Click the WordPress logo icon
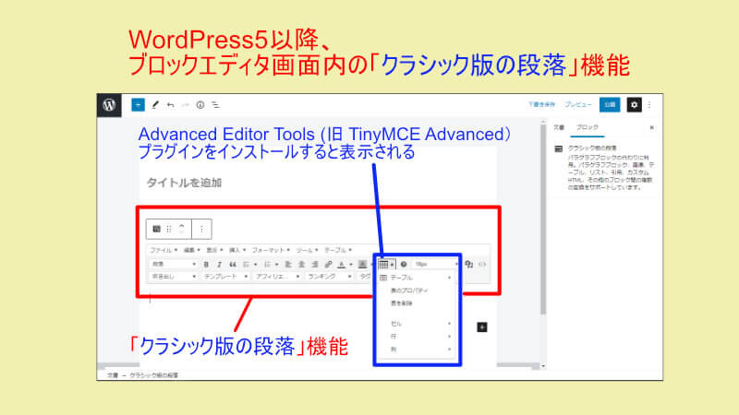The image size is (739, 415). point(109,105)
